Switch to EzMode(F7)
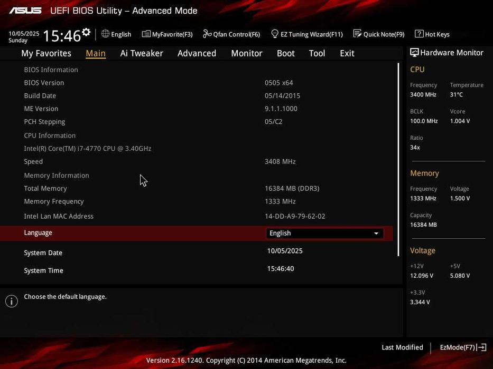This screenshot has height=369, width=493. pyautogui.click(x=463, y=347)
